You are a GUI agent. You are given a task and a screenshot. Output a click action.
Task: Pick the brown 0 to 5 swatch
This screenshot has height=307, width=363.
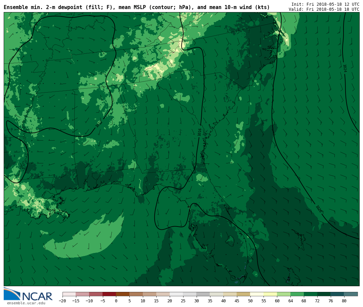pyautogui.click(x=123, y=294)
